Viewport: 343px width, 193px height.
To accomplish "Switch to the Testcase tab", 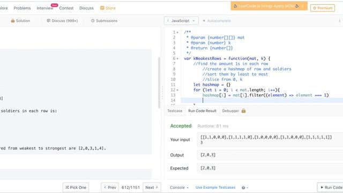I will coord(175,111).
